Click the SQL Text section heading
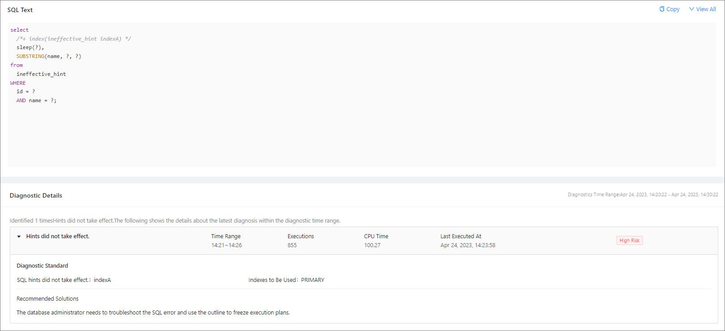Viewport: 725px width, 331px height. click(x=20, y=10)
